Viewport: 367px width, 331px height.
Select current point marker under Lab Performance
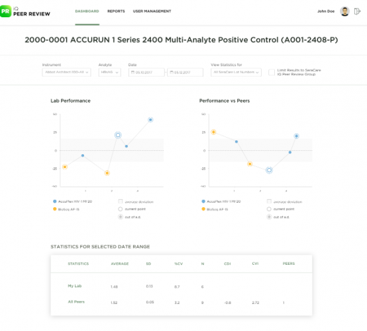(x=121, y=209)
